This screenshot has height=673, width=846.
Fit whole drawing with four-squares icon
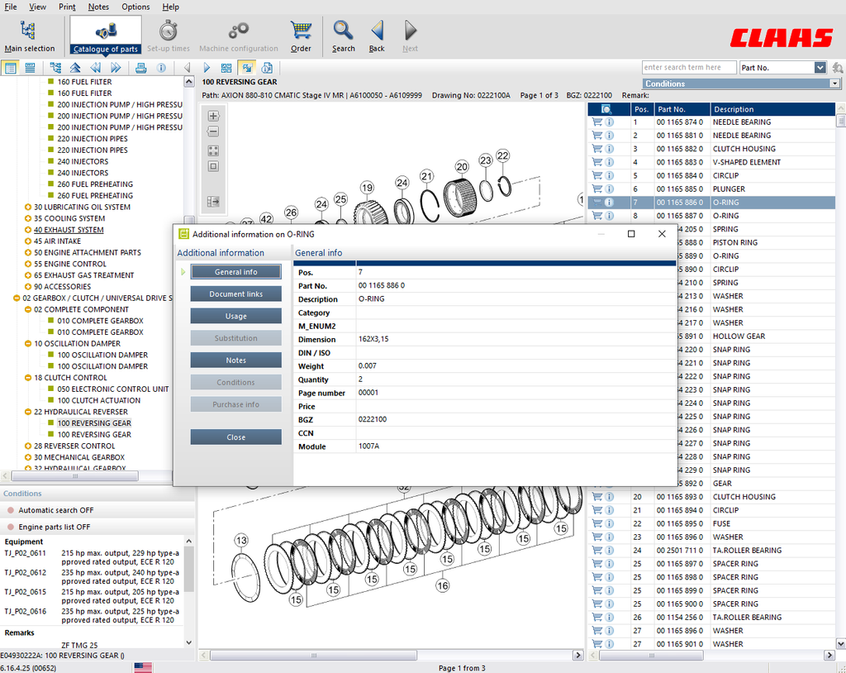point(213,150)
